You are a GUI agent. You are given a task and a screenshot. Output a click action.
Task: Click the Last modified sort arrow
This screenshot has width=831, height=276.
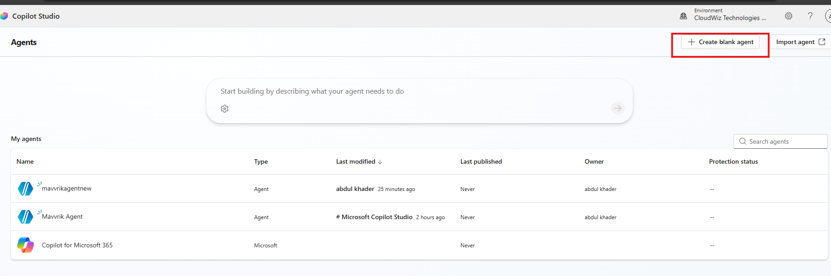(x=380, y=162)
